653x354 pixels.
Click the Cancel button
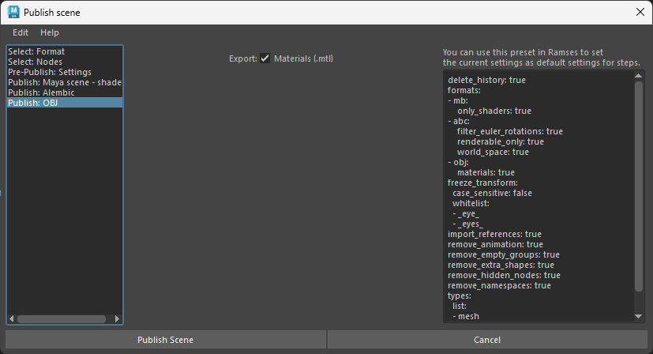[x=486, y=340]
